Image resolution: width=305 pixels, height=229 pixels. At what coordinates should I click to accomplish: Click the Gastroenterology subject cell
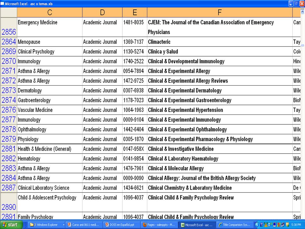[50, 100]
